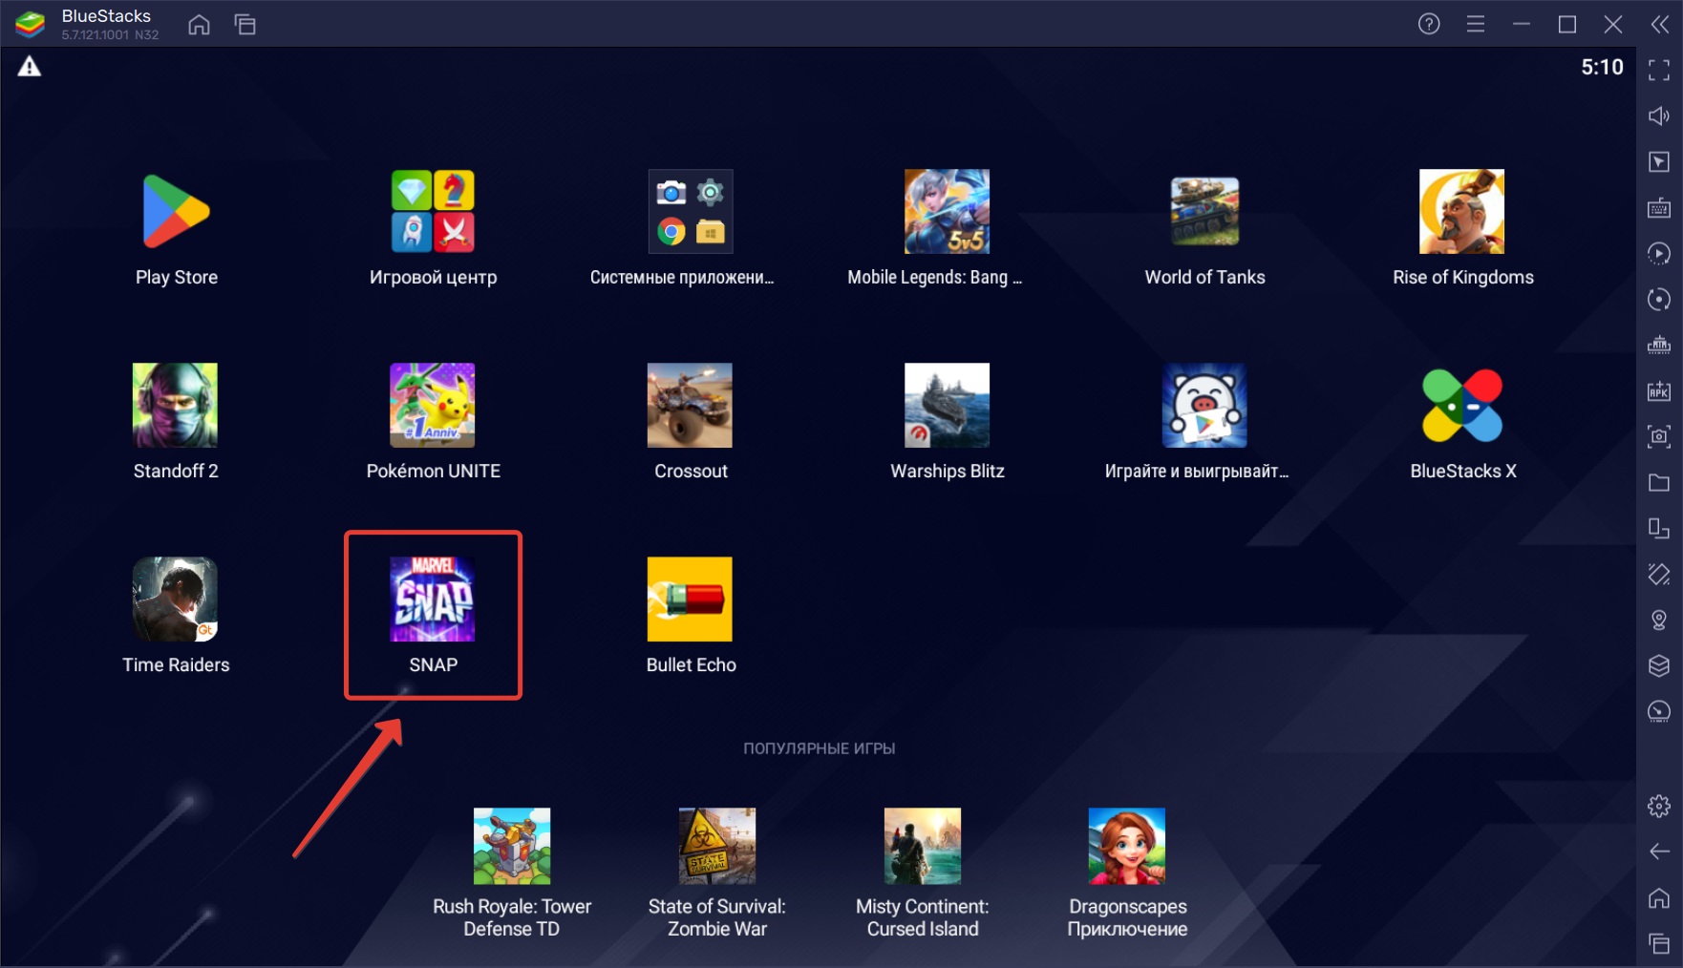Click the cursor lock icon in sidebar
This screenshot has height=968, width=1683.
pos(1659,161)
